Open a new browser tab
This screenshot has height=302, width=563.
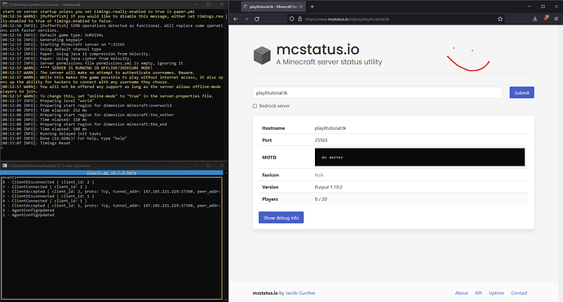point(312,7)
